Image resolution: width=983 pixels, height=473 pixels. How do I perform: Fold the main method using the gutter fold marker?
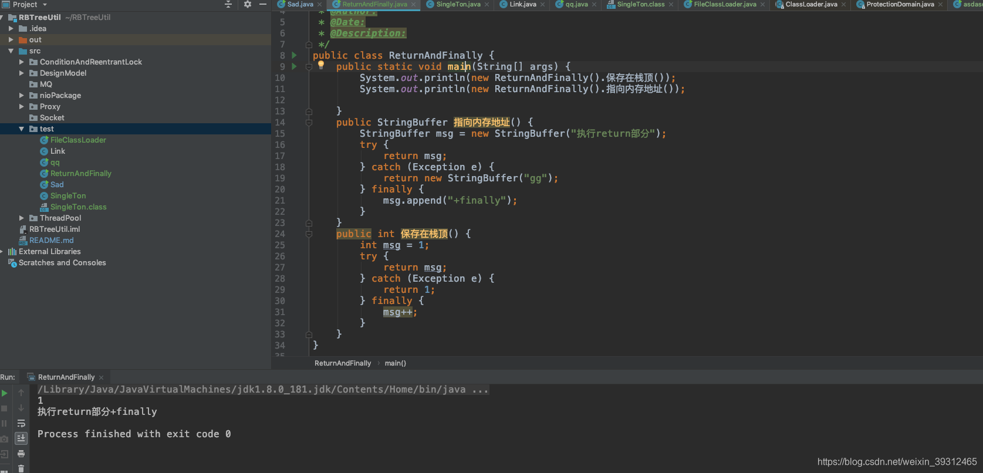[x=309, y=67]
